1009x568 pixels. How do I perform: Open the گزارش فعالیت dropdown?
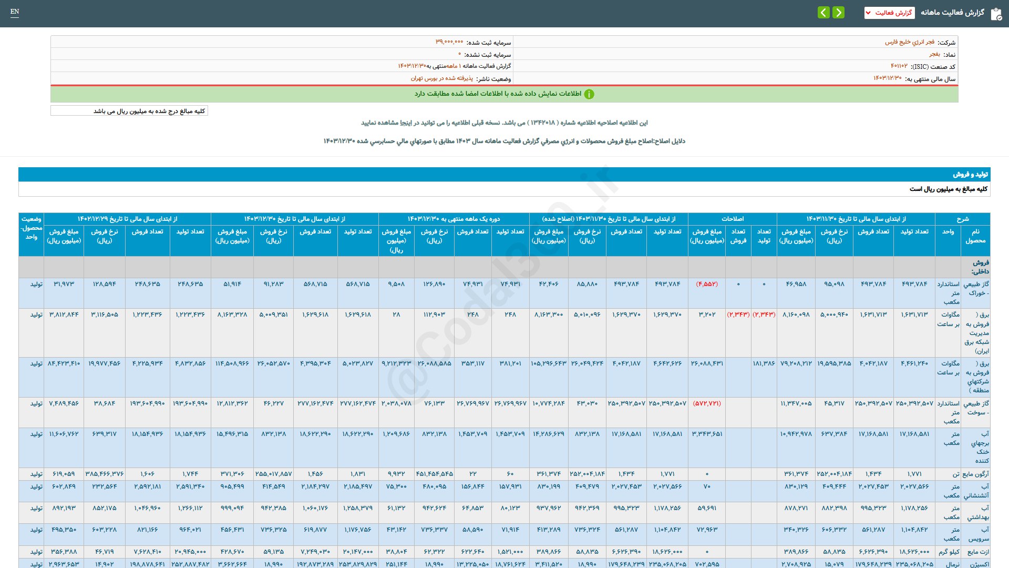[889, 13]
